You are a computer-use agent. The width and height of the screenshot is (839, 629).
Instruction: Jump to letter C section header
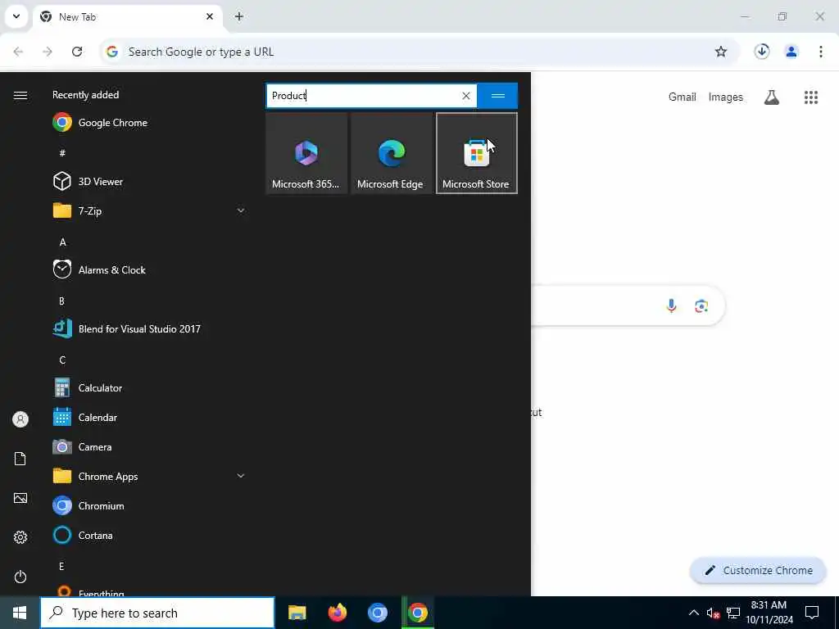coord(62,360)
